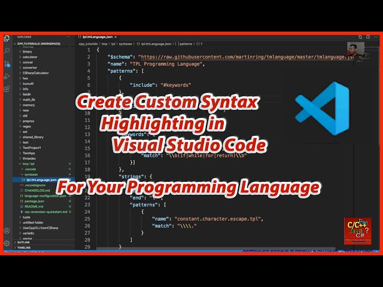Viewport: 383px width, 287px height.
Task: Click patterns in the breadcrumb
Action: (x=186, y=44)
